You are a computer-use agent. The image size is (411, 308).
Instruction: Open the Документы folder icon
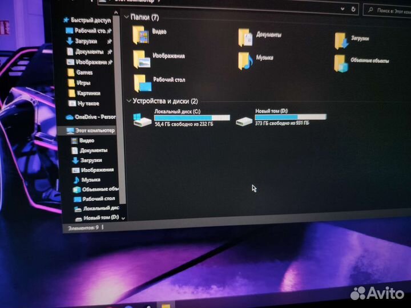pyautogui.click(x=245, y=38)
